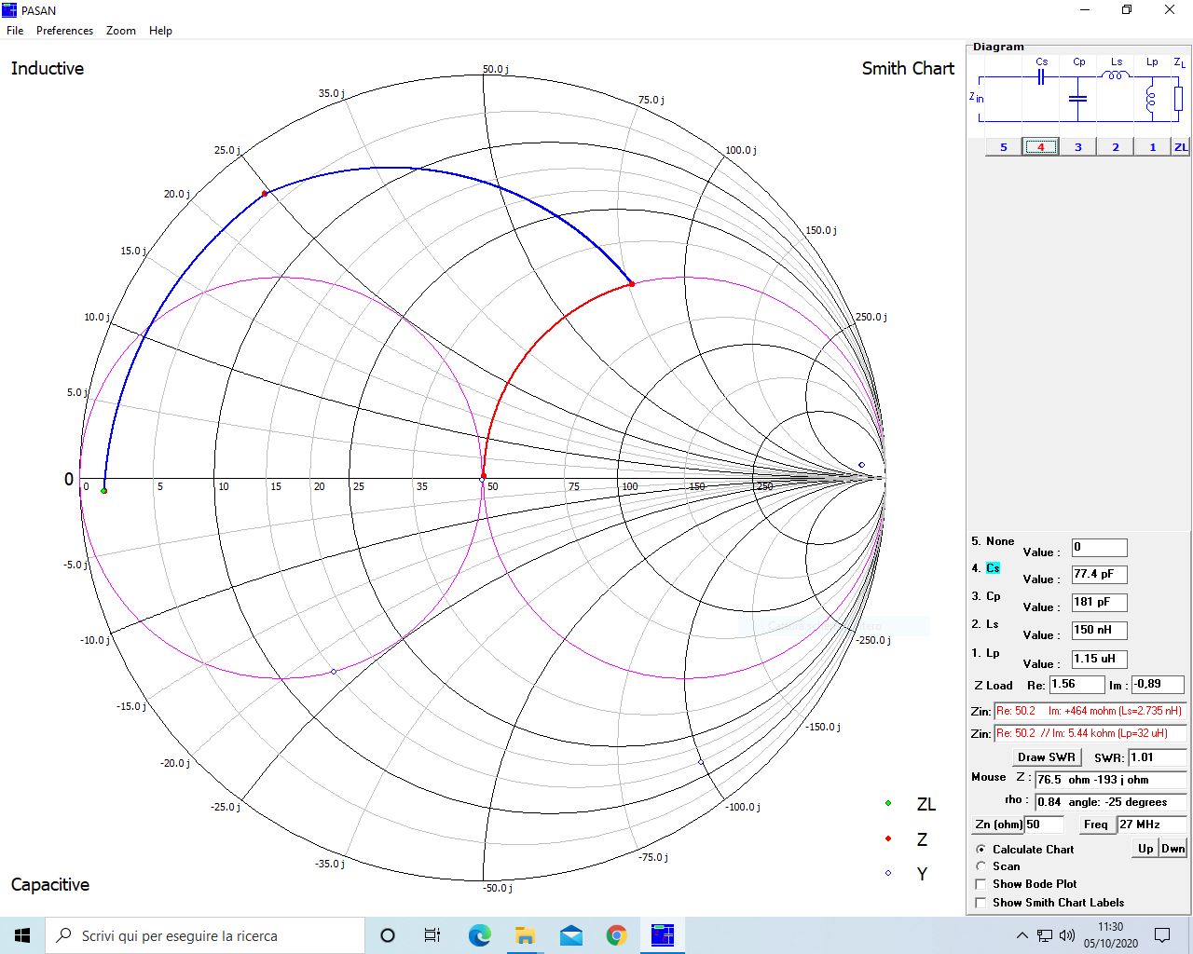The height and width of the screenshot is (954, 1193).
Task: Open the Windows Start menu
Action: [22, 935]
